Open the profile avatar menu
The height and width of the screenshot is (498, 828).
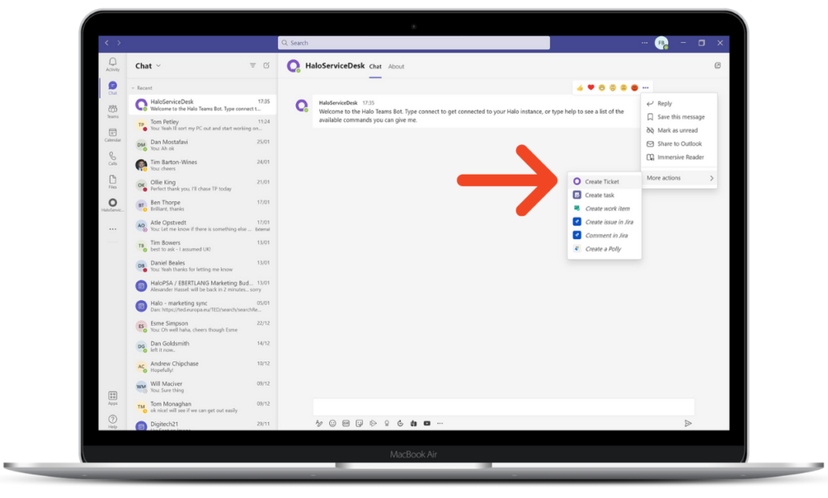[x=661, y=43]
